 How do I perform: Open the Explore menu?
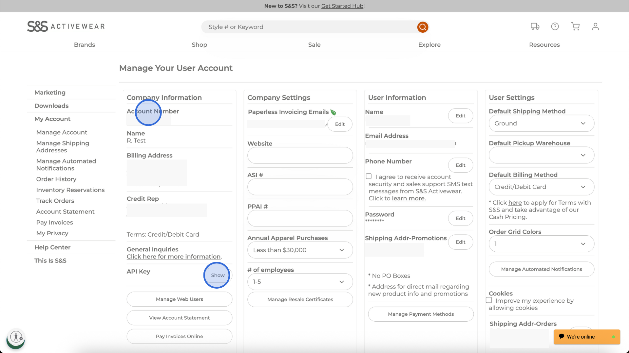click(429, 45)
